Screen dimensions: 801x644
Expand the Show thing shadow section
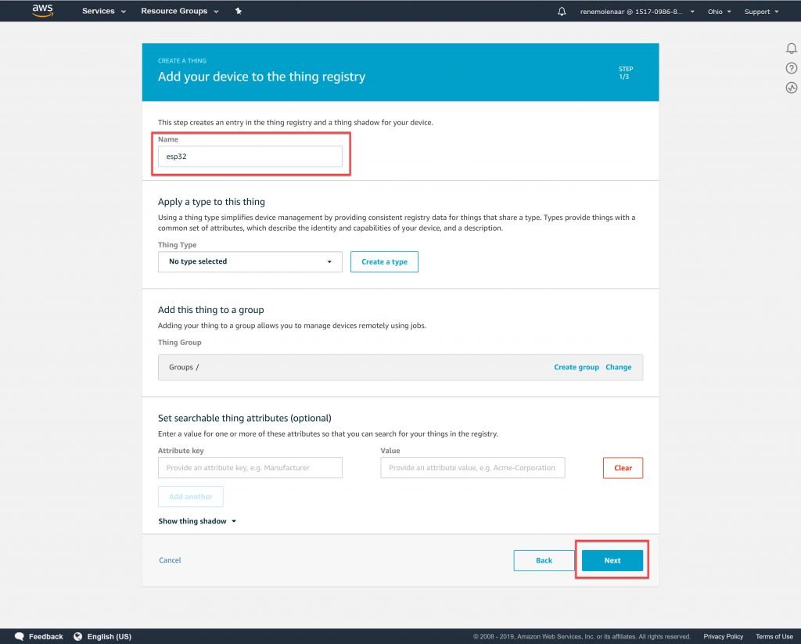click(196, 521)
